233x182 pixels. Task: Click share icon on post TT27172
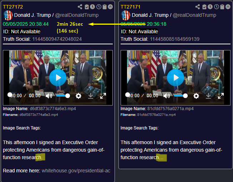(80, 7)
